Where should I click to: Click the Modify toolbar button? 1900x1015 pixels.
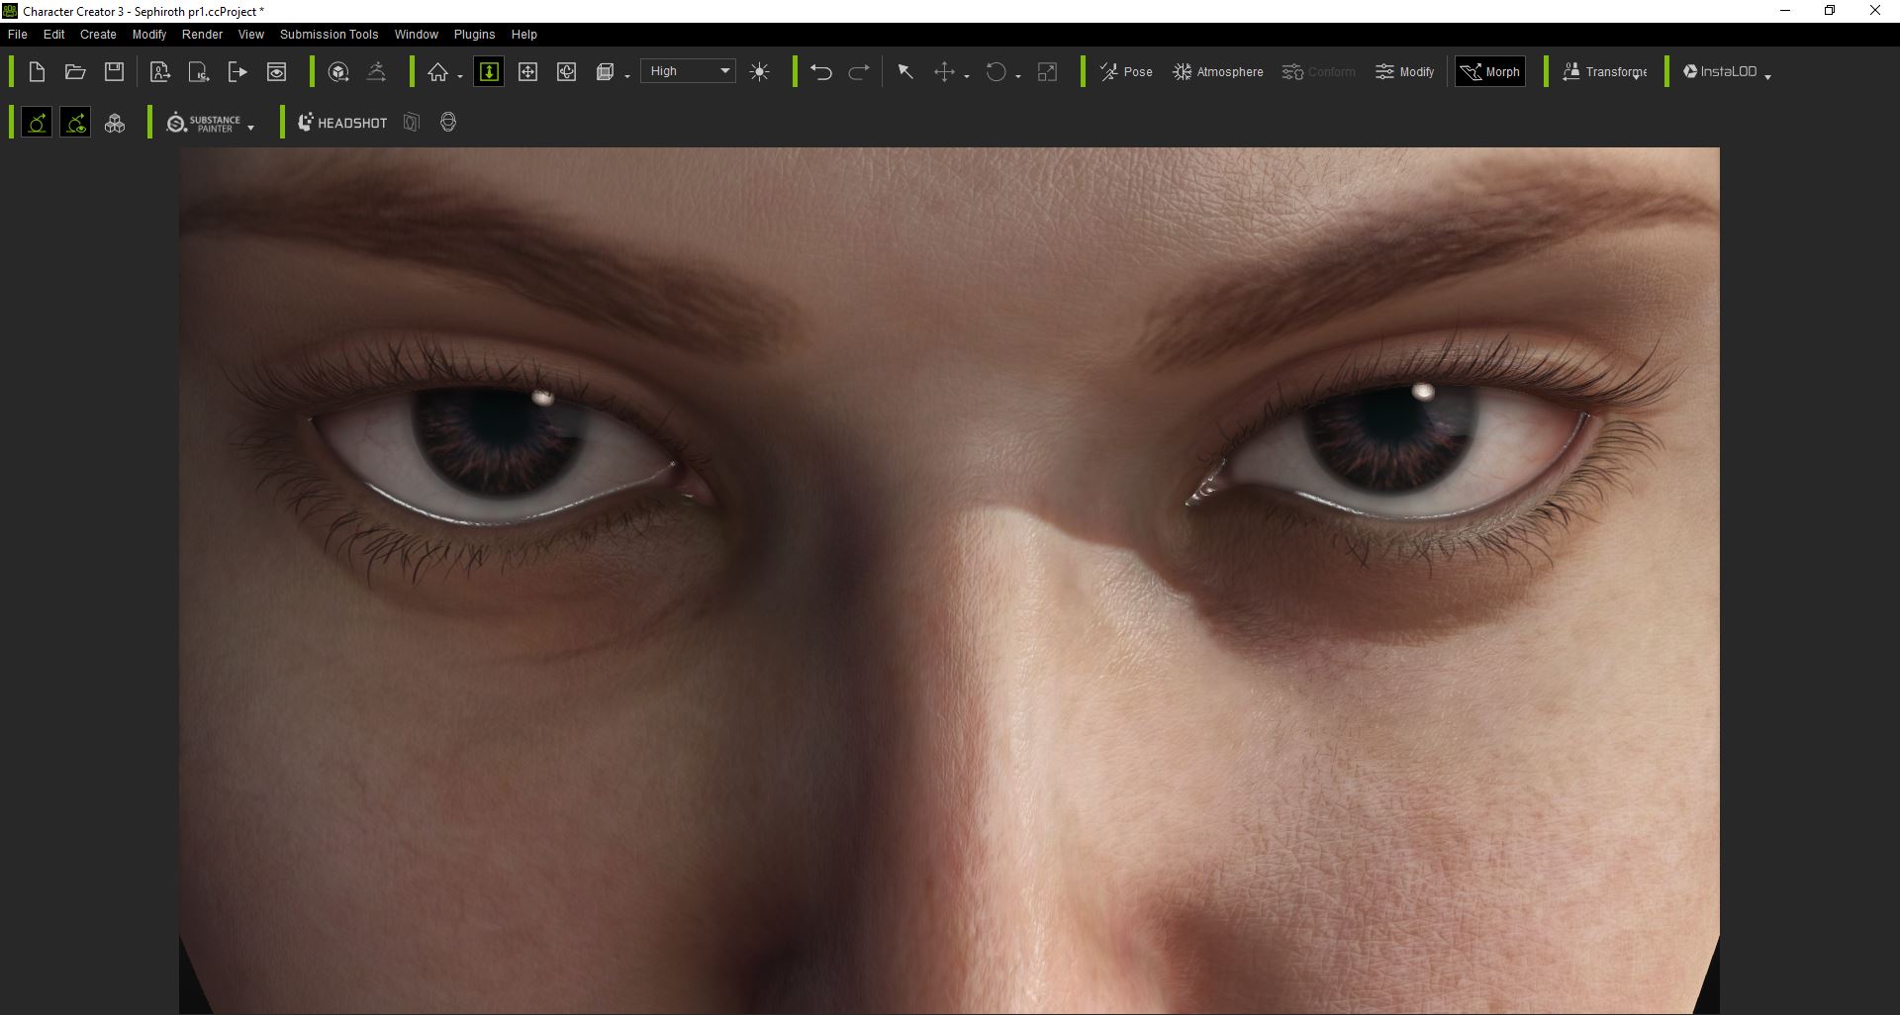(1404, 71)
